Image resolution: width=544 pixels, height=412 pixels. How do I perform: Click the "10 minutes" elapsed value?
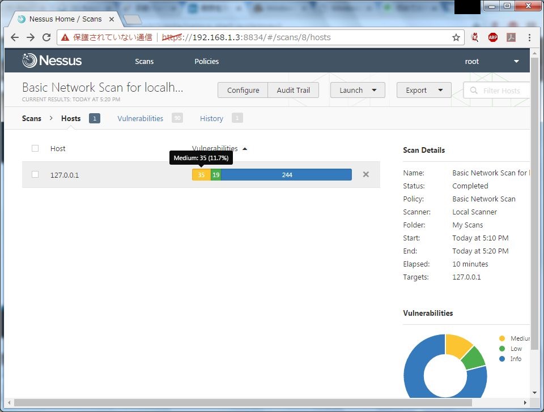tap(470, 264)
